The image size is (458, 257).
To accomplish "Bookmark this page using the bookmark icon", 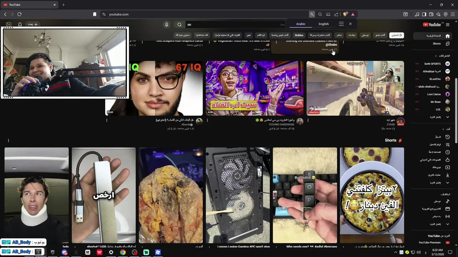I will [94, 14].
